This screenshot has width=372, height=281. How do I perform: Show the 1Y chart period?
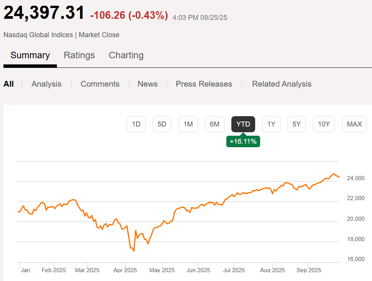[x=271, y=124]
